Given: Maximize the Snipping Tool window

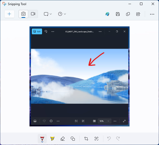Looking at the screenshot, I should point(141,4).
